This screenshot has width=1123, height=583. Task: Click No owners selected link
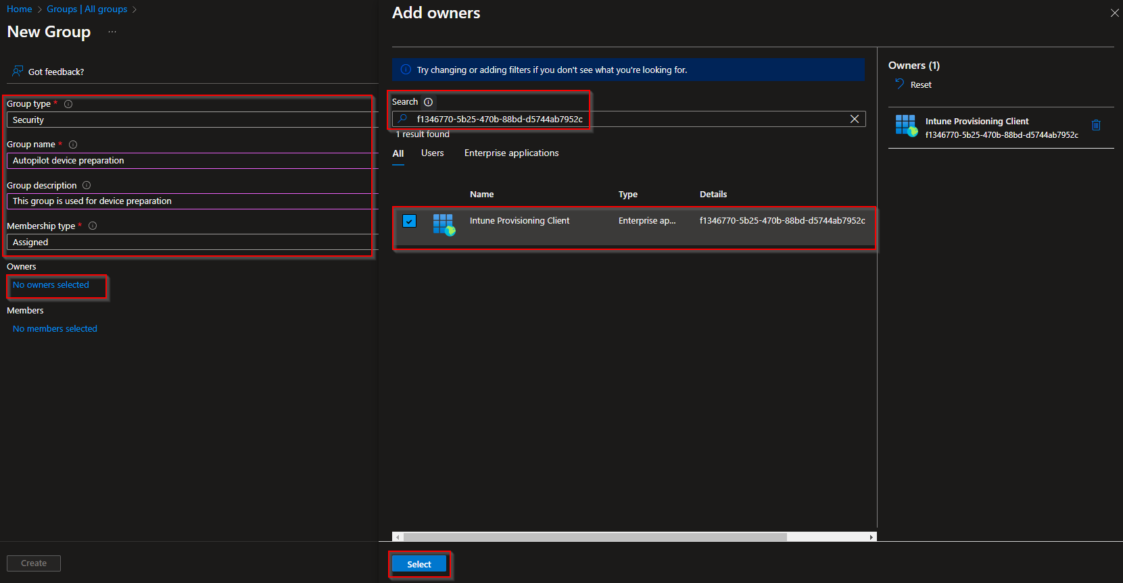[51, 285]
